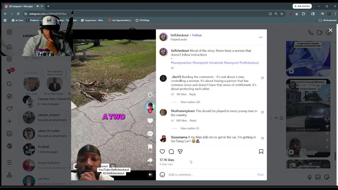Viewport: 338px width, 190px height.
Task: Follow 5elfcheckout account
Action: 197,35
